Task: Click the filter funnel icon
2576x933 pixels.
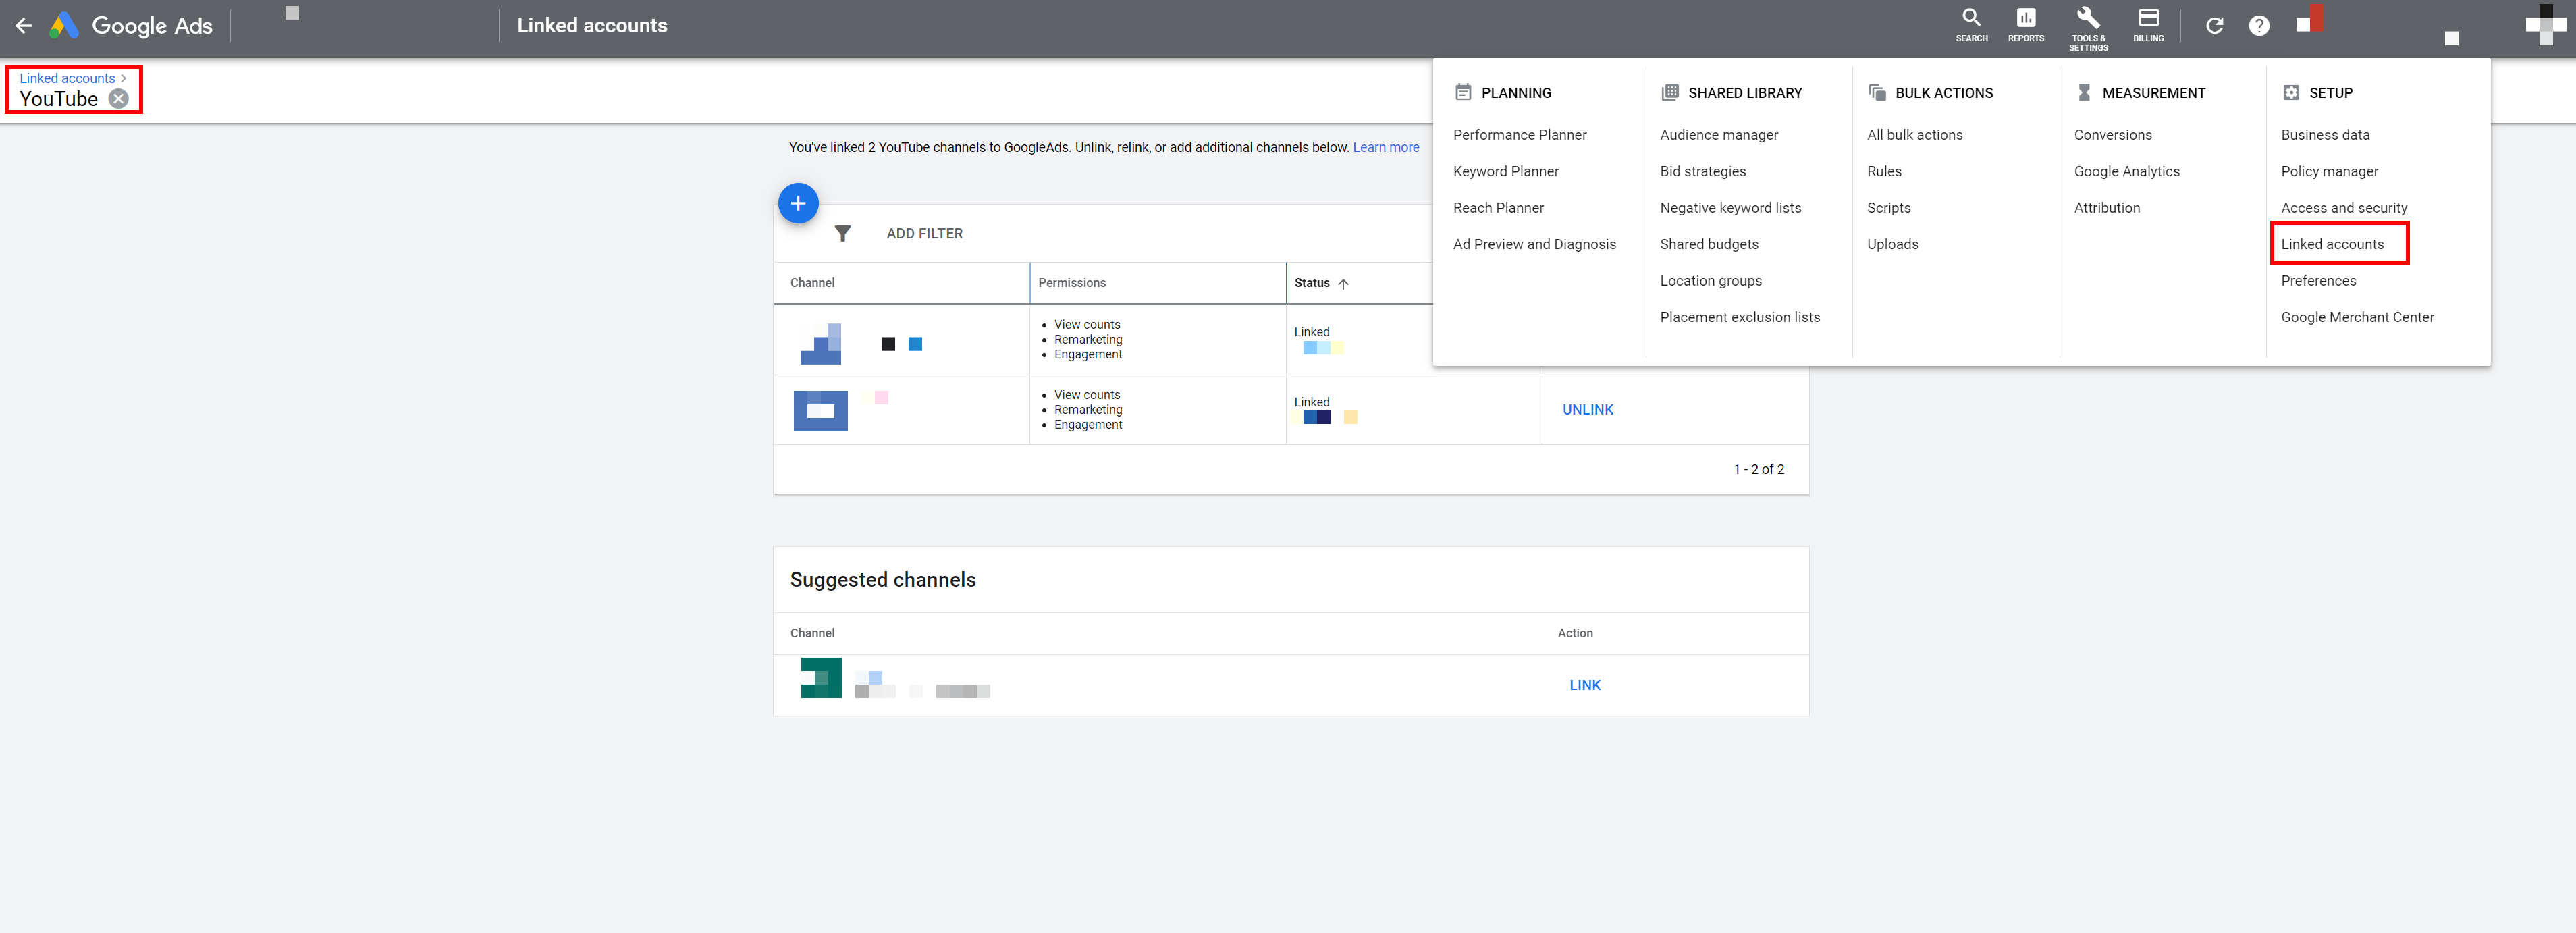Action: (x=842, y=234)
